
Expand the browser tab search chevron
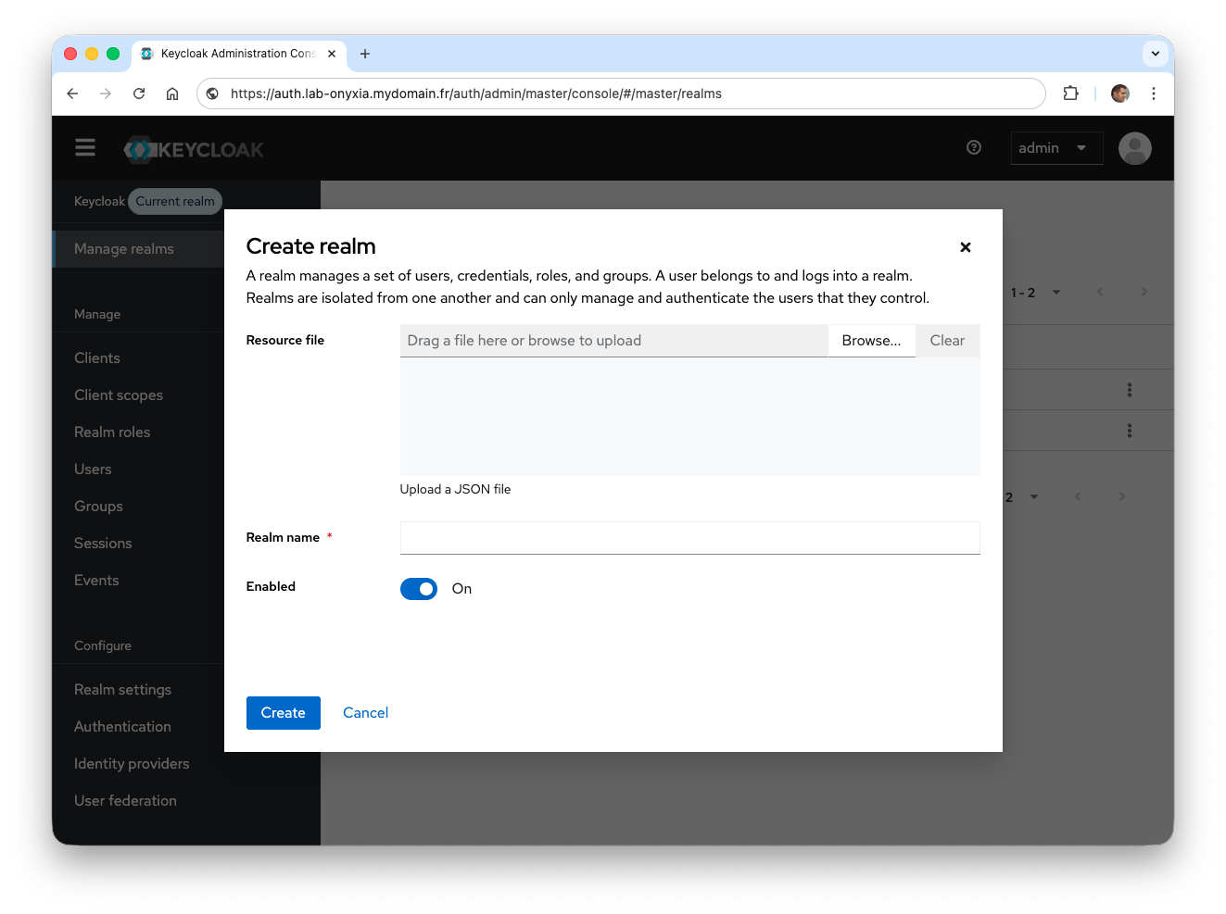pyautogui.click(x=1155, y=54)
